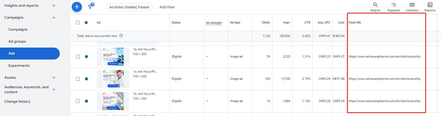
Task: Open the second image ad thumbnail preview
Action: (113, 79)
